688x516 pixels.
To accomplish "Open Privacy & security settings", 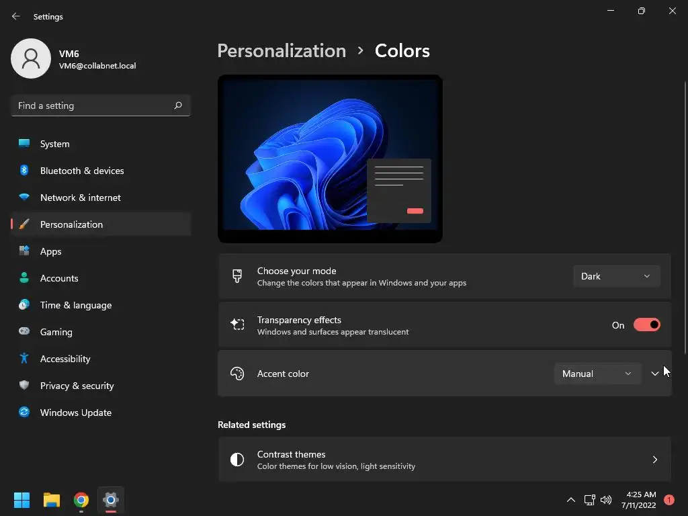I will 101,386.
